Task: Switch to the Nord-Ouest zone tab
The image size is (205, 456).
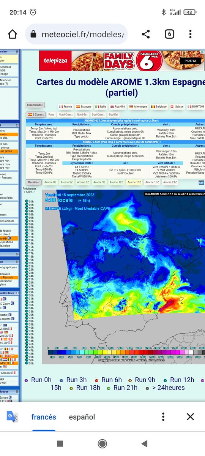Action: point(65,114)
